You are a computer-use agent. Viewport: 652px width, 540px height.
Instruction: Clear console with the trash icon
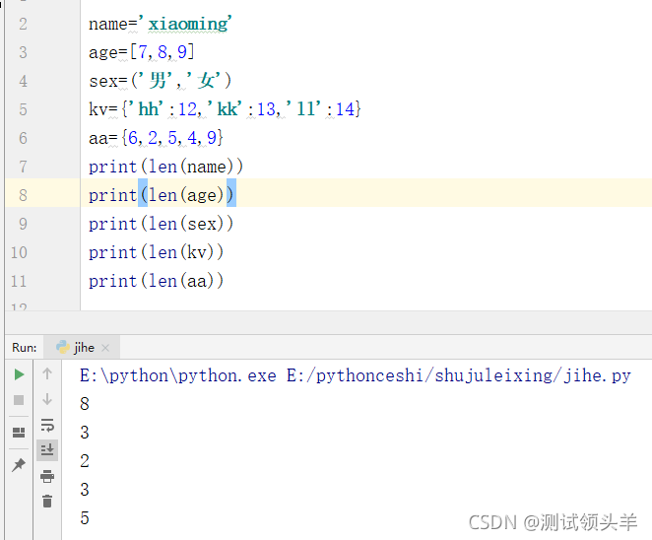[47, 501]
